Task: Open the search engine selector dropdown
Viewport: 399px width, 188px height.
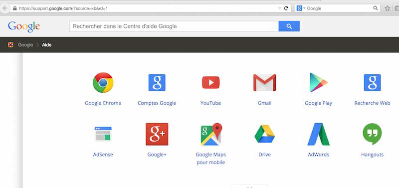Action: [301, 8]
